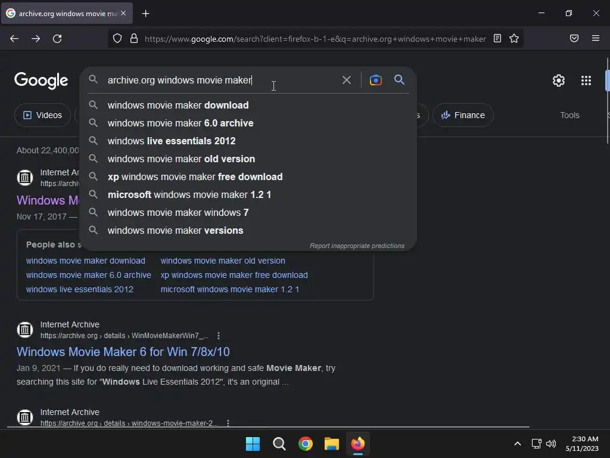610x458 pixels.
Task: Select suggestion 'windows movie maker windows 7'
Action: [248, 213]
